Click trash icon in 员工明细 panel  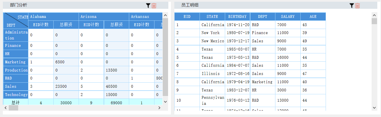point(357,5)
